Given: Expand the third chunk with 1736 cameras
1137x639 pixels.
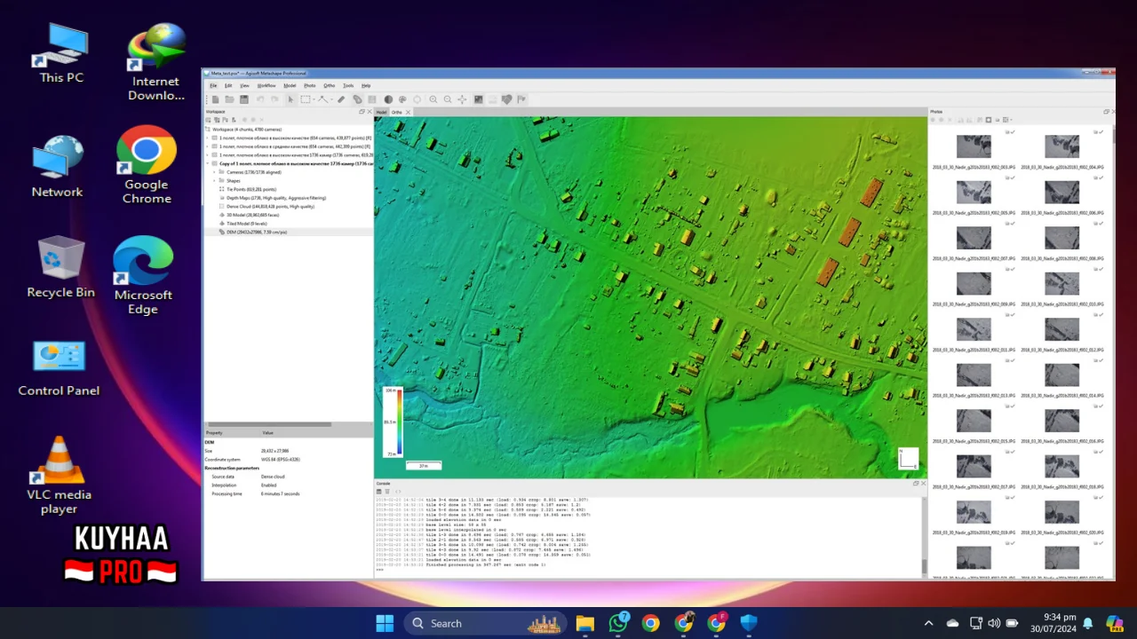Looking at the screenshot, I should [208, 154].
